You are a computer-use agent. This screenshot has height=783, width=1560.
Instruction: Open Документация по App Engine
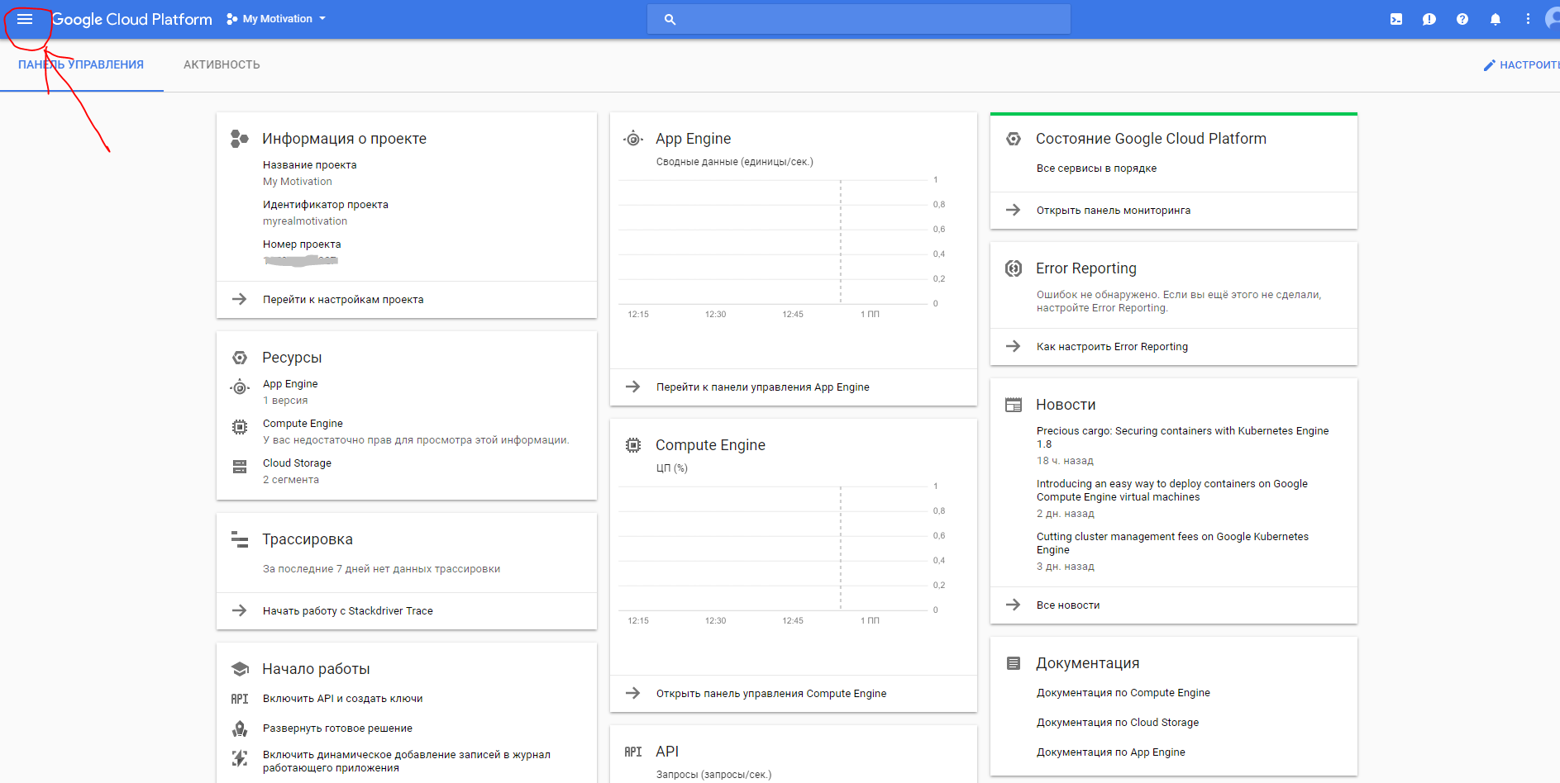(1111, 752)
